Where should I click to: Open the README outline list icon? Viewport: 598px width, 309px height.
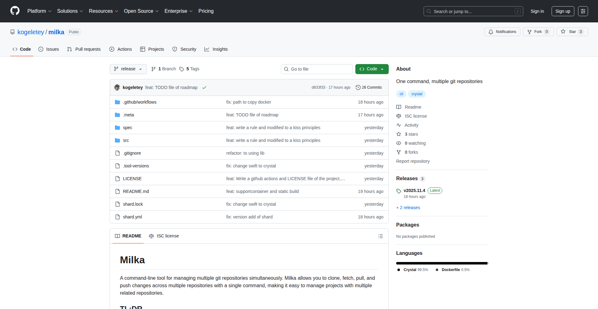380,236
